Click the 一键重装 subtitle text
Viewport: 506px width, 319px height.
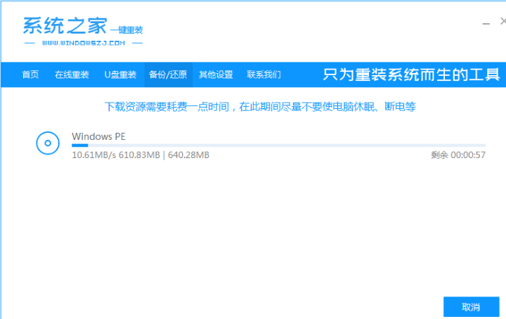[126, 30]
